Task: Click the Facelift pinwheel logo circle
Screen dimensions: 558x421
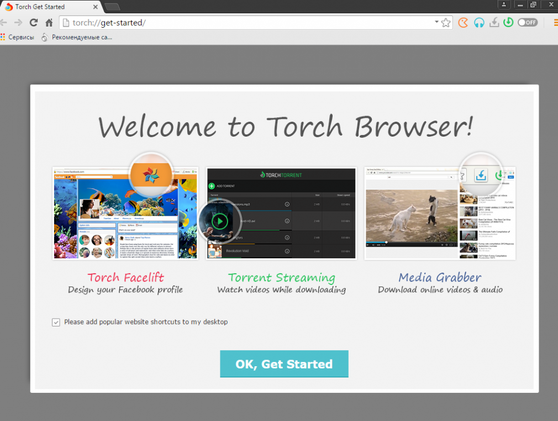Action: 151,175
